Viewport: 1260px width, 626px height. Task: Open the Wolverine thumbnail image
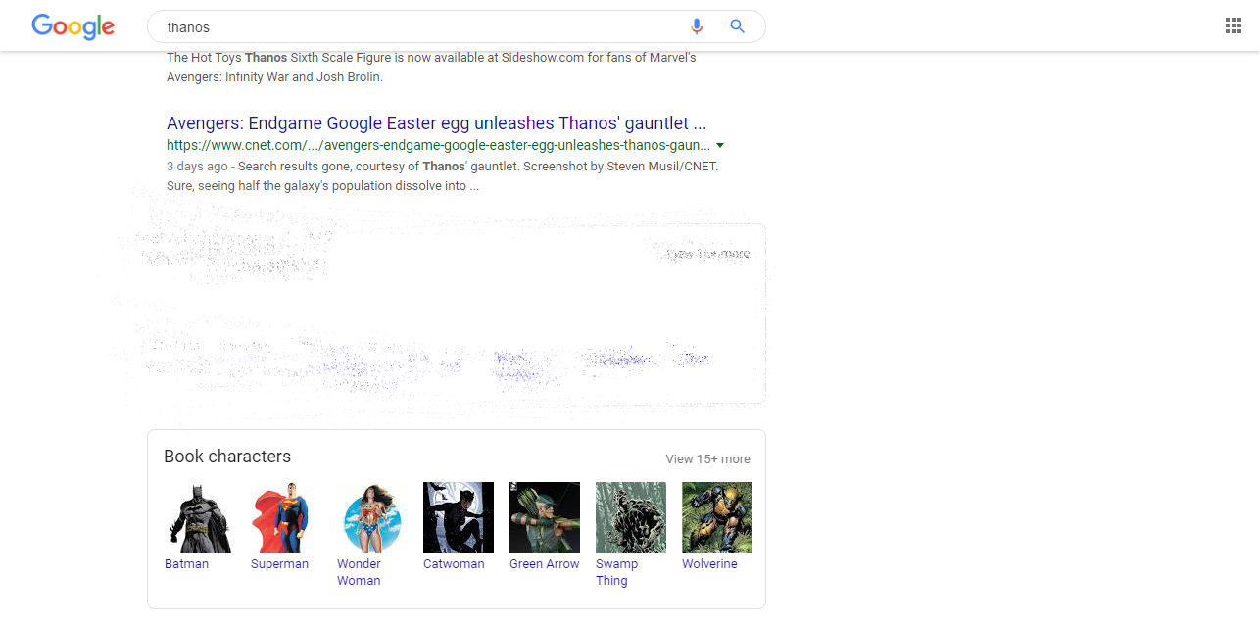(717, 517)
